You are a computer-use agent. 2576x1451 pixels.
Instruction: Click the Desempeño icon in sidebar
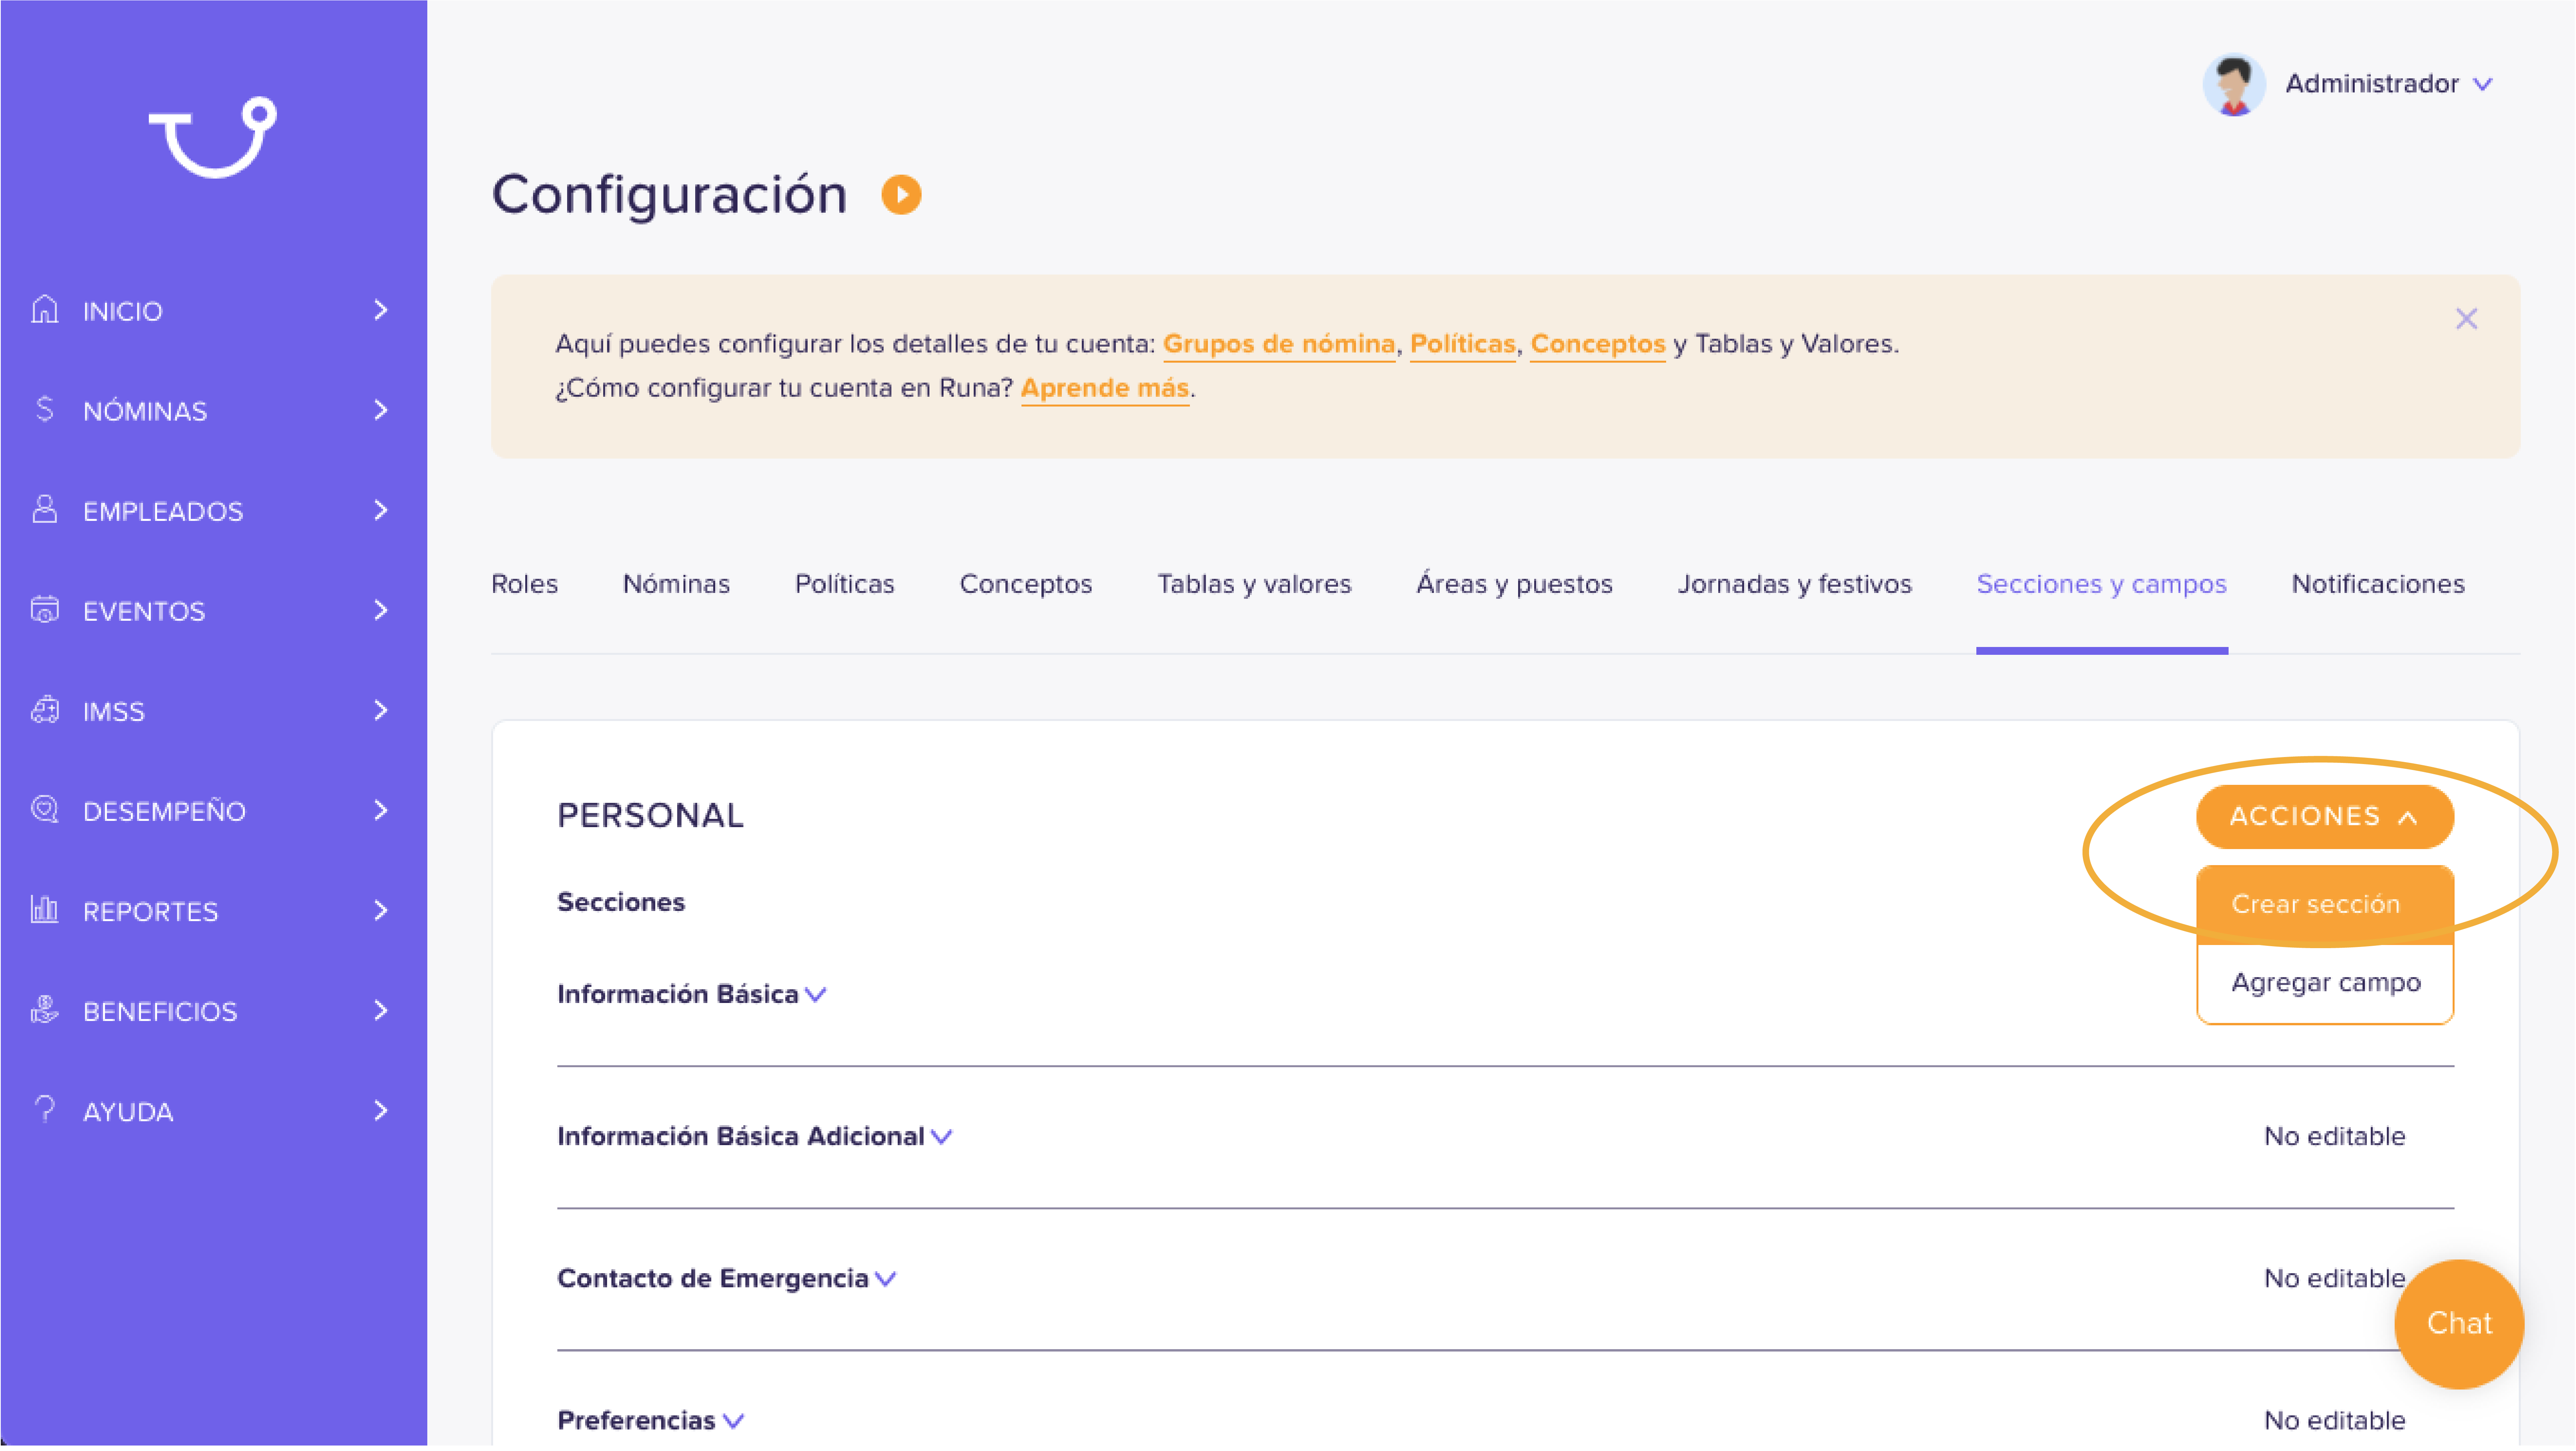(45, 810)
